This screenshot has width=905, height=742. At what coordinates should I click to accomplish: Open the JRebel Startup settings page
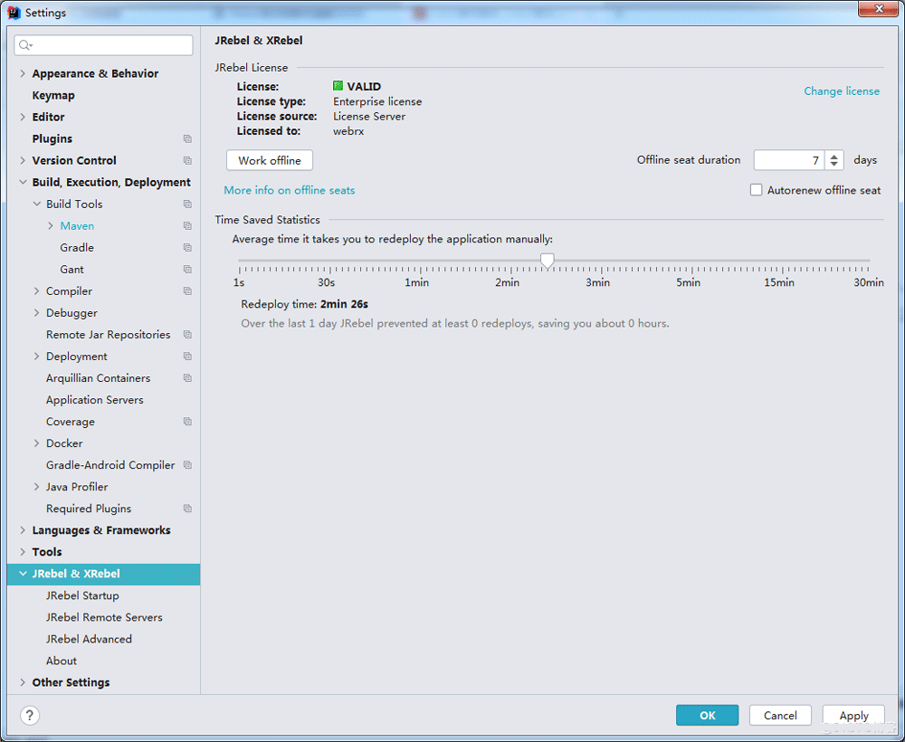point(82,595)
